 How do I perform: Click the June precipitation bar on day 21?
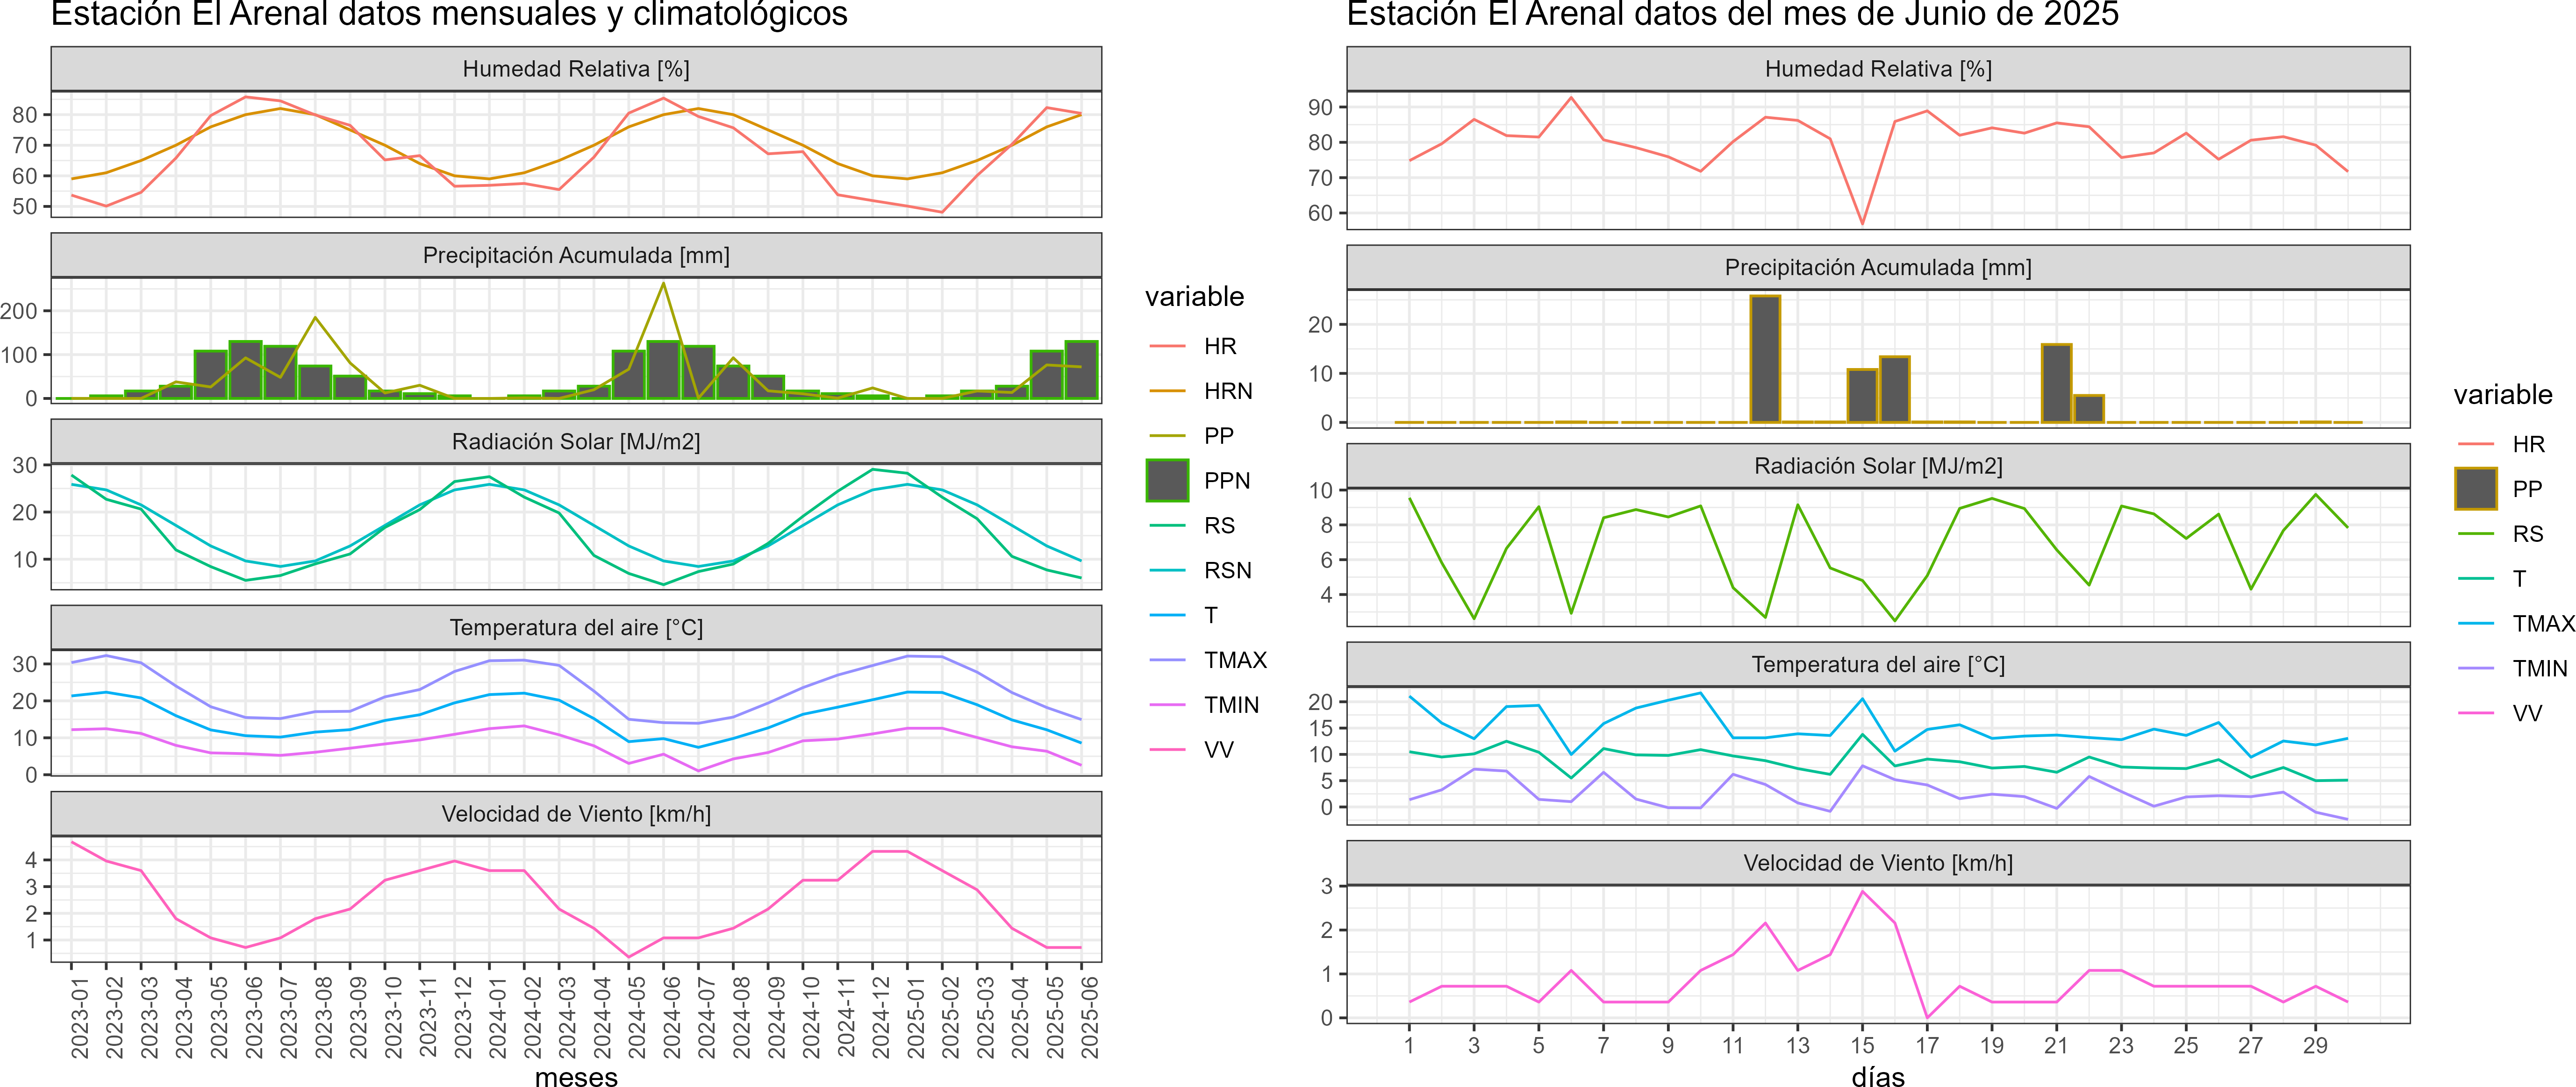point(2056,383)
